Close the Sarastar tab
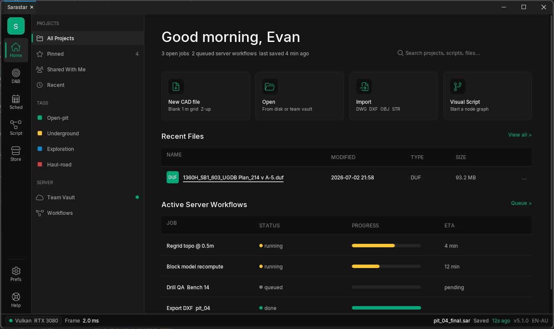The image size is (554, 329). click(x=32, y=7)
